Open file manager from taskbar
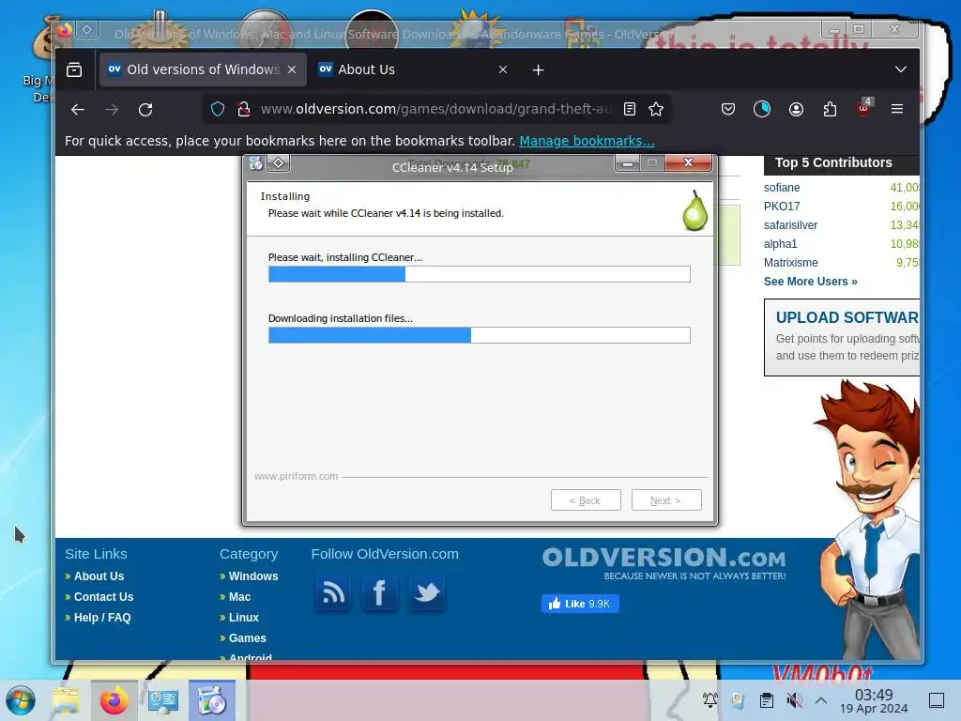Viewport: 961px width, 721px height. click(66, 700)
